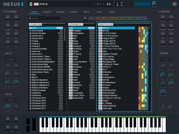
Task: Click the round logo button top right
Action: 175,4
